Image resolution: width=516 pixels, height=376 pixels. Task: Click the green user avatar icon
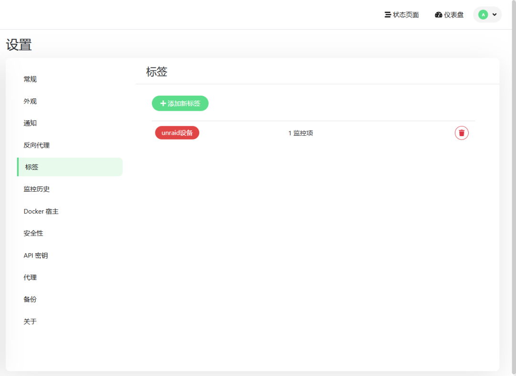coord(483,15)
